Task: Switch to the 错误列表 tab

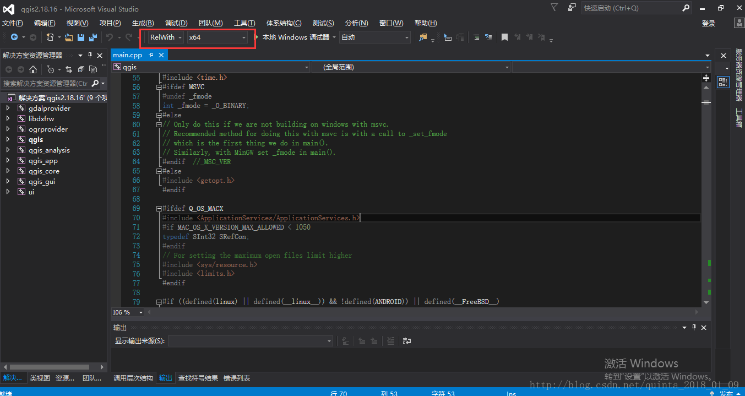Action: [237, 378]
